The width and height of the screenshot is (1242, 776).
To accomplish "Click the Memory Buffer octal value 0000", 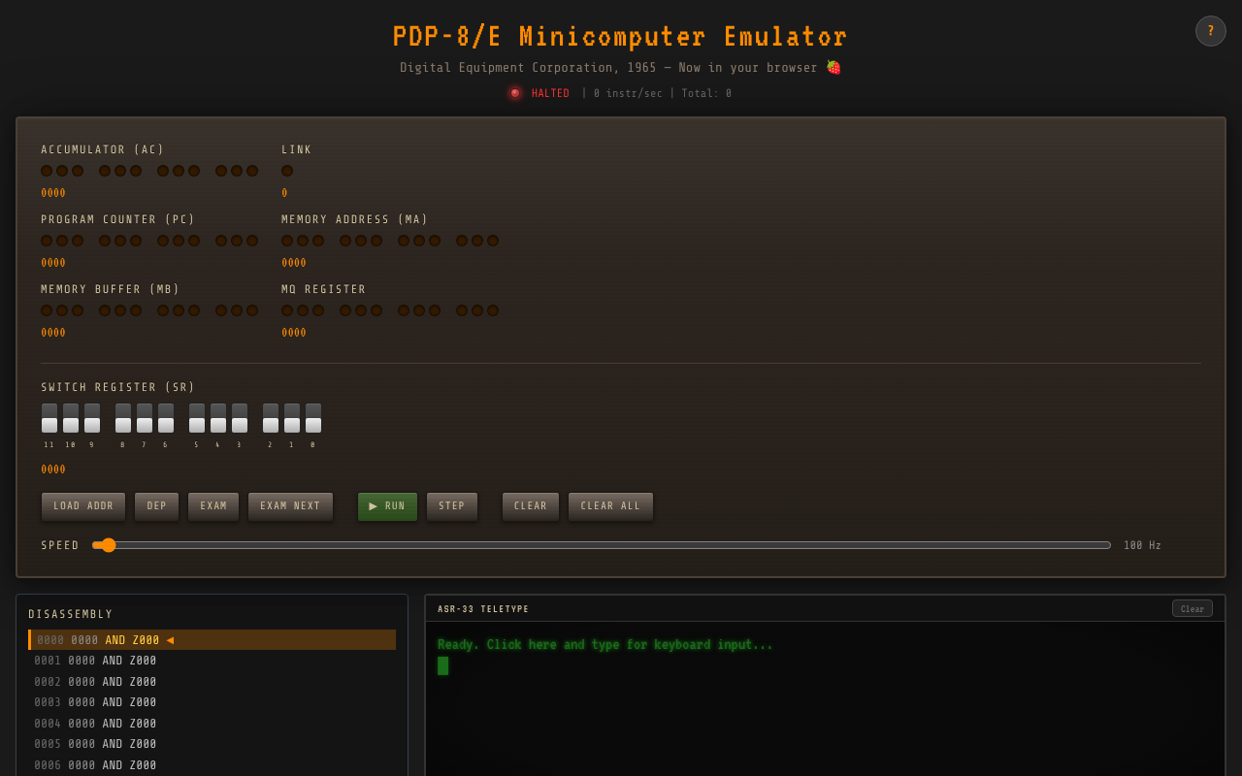I will (53, 333).
